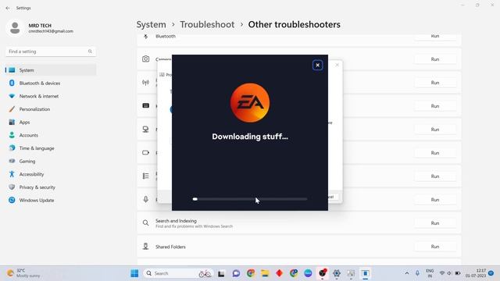
Task: Open the Wi-Fi network tray icon
Action: coord(442,273)
